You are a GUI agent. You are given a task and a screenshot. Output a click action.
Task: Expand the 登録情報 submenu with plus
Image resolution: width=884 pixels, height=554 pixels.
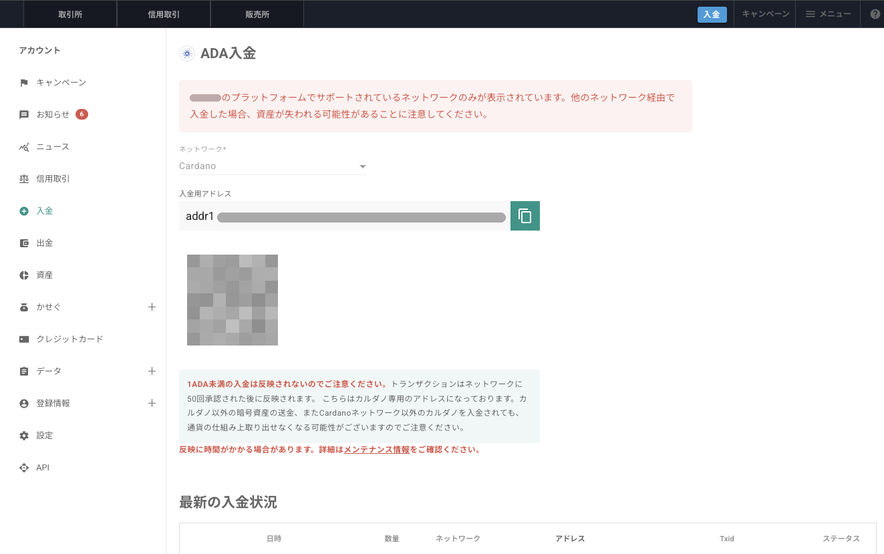pos(152,404)
